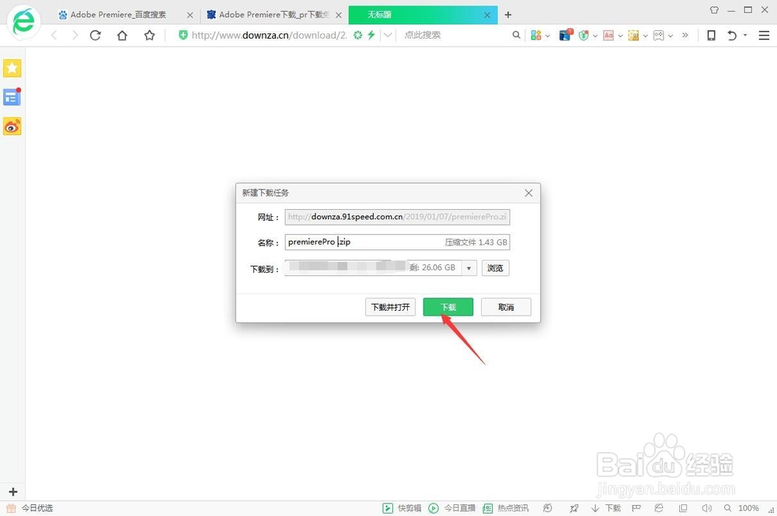Image resolution: width=777 pixels, height=516 pixels.
Task: Add sidebar app with plus icon
Action: click(x=13, y=492)
